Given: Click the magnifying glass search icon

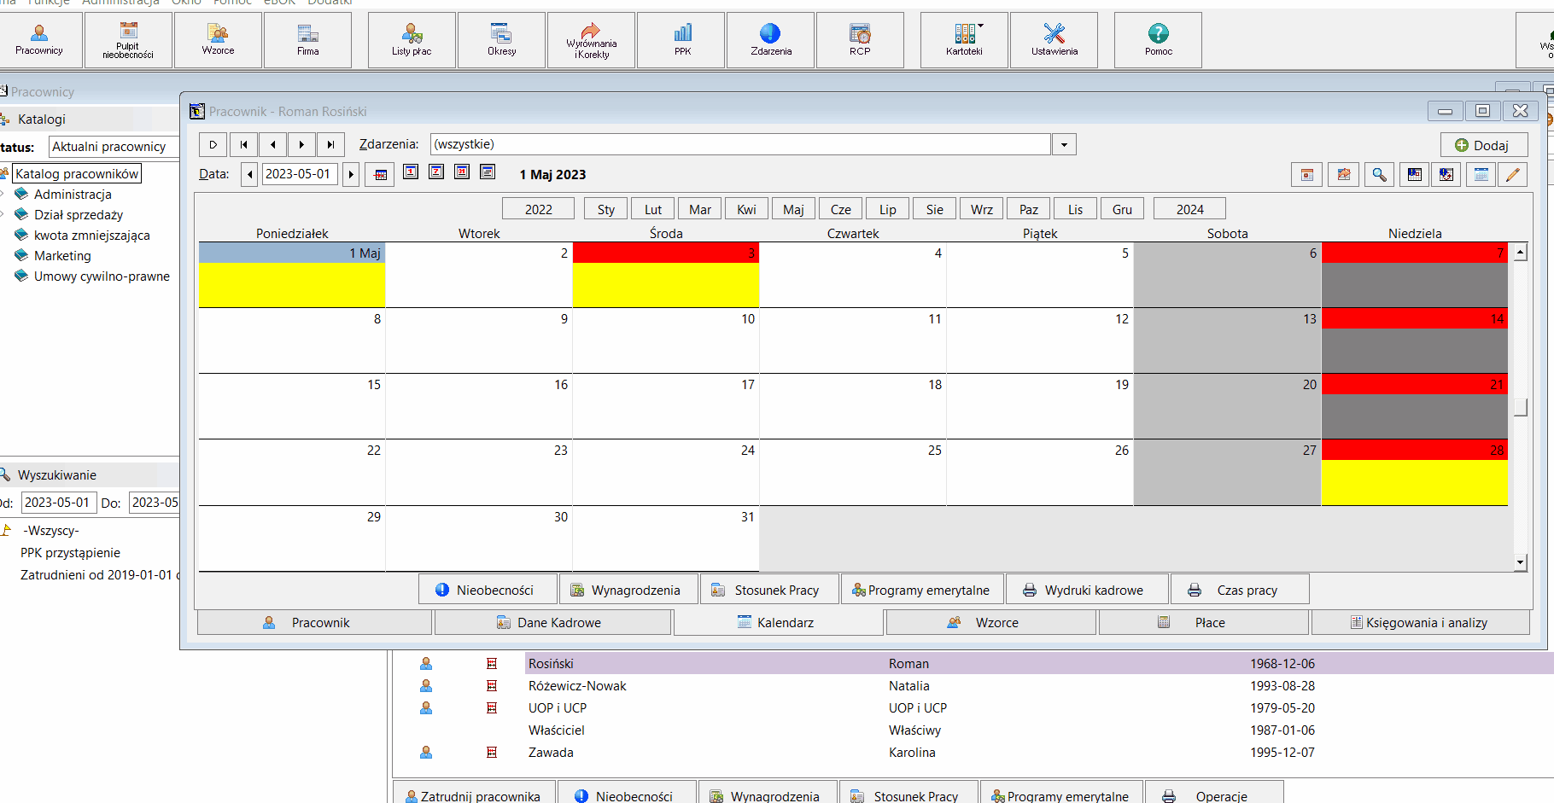Looking at the screenshot, I should tap(1379, 174).
